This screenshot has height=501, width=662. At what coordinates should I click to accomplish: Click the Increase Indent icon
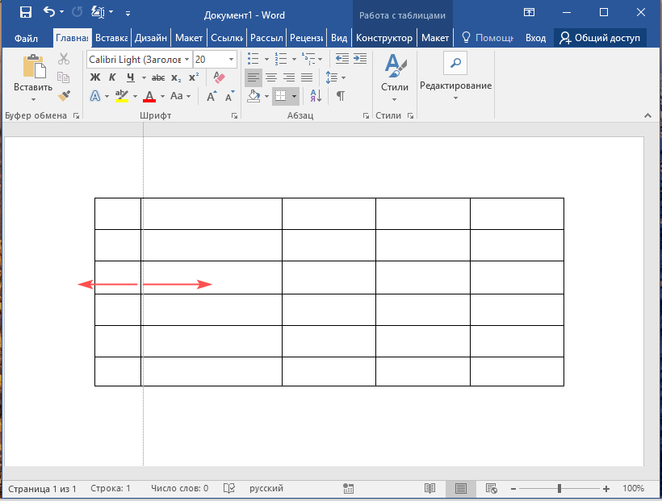pyautogui.click(x=361, y=59)
